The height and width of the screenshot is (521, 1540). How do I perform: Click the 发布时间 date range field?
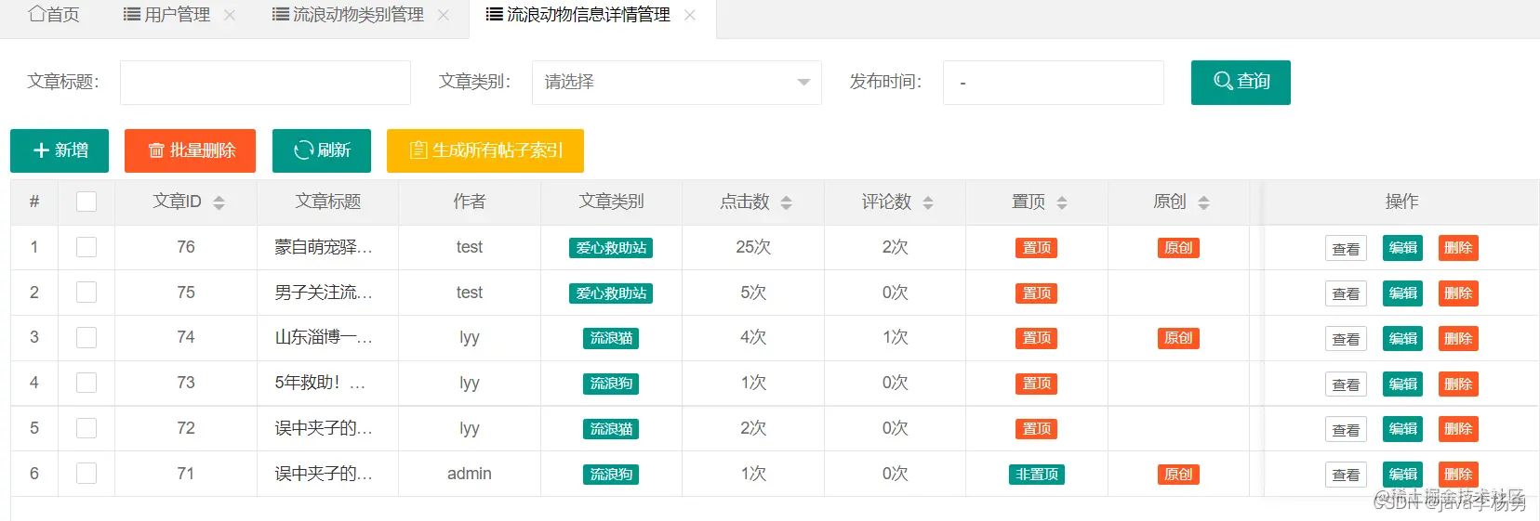point(1054,83)
